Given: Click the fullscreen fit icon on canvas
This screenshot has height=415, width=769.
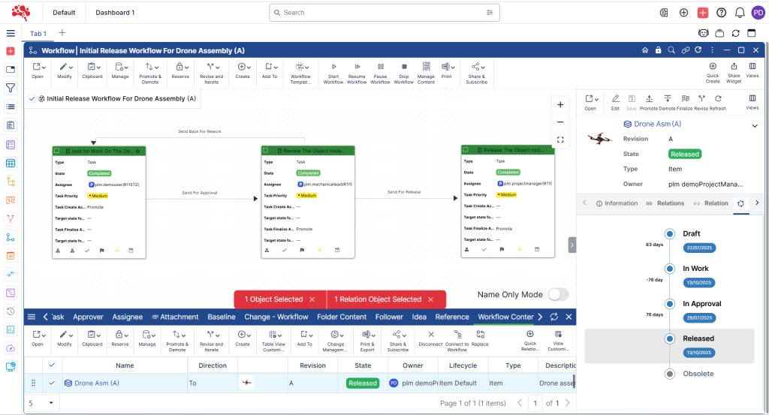Looking at the screenshot, I should (x=560, y=140).
